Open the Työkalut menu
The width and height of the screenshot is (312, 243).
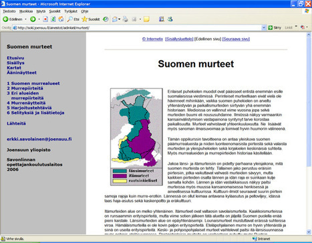click(71, 11)
